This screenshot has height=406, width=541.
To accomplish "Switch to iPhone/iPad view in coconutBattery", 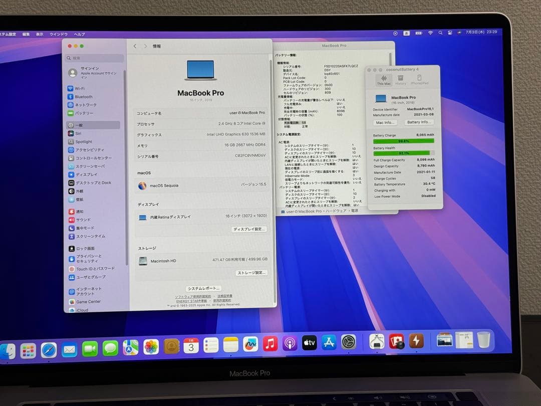I will 420,78.
